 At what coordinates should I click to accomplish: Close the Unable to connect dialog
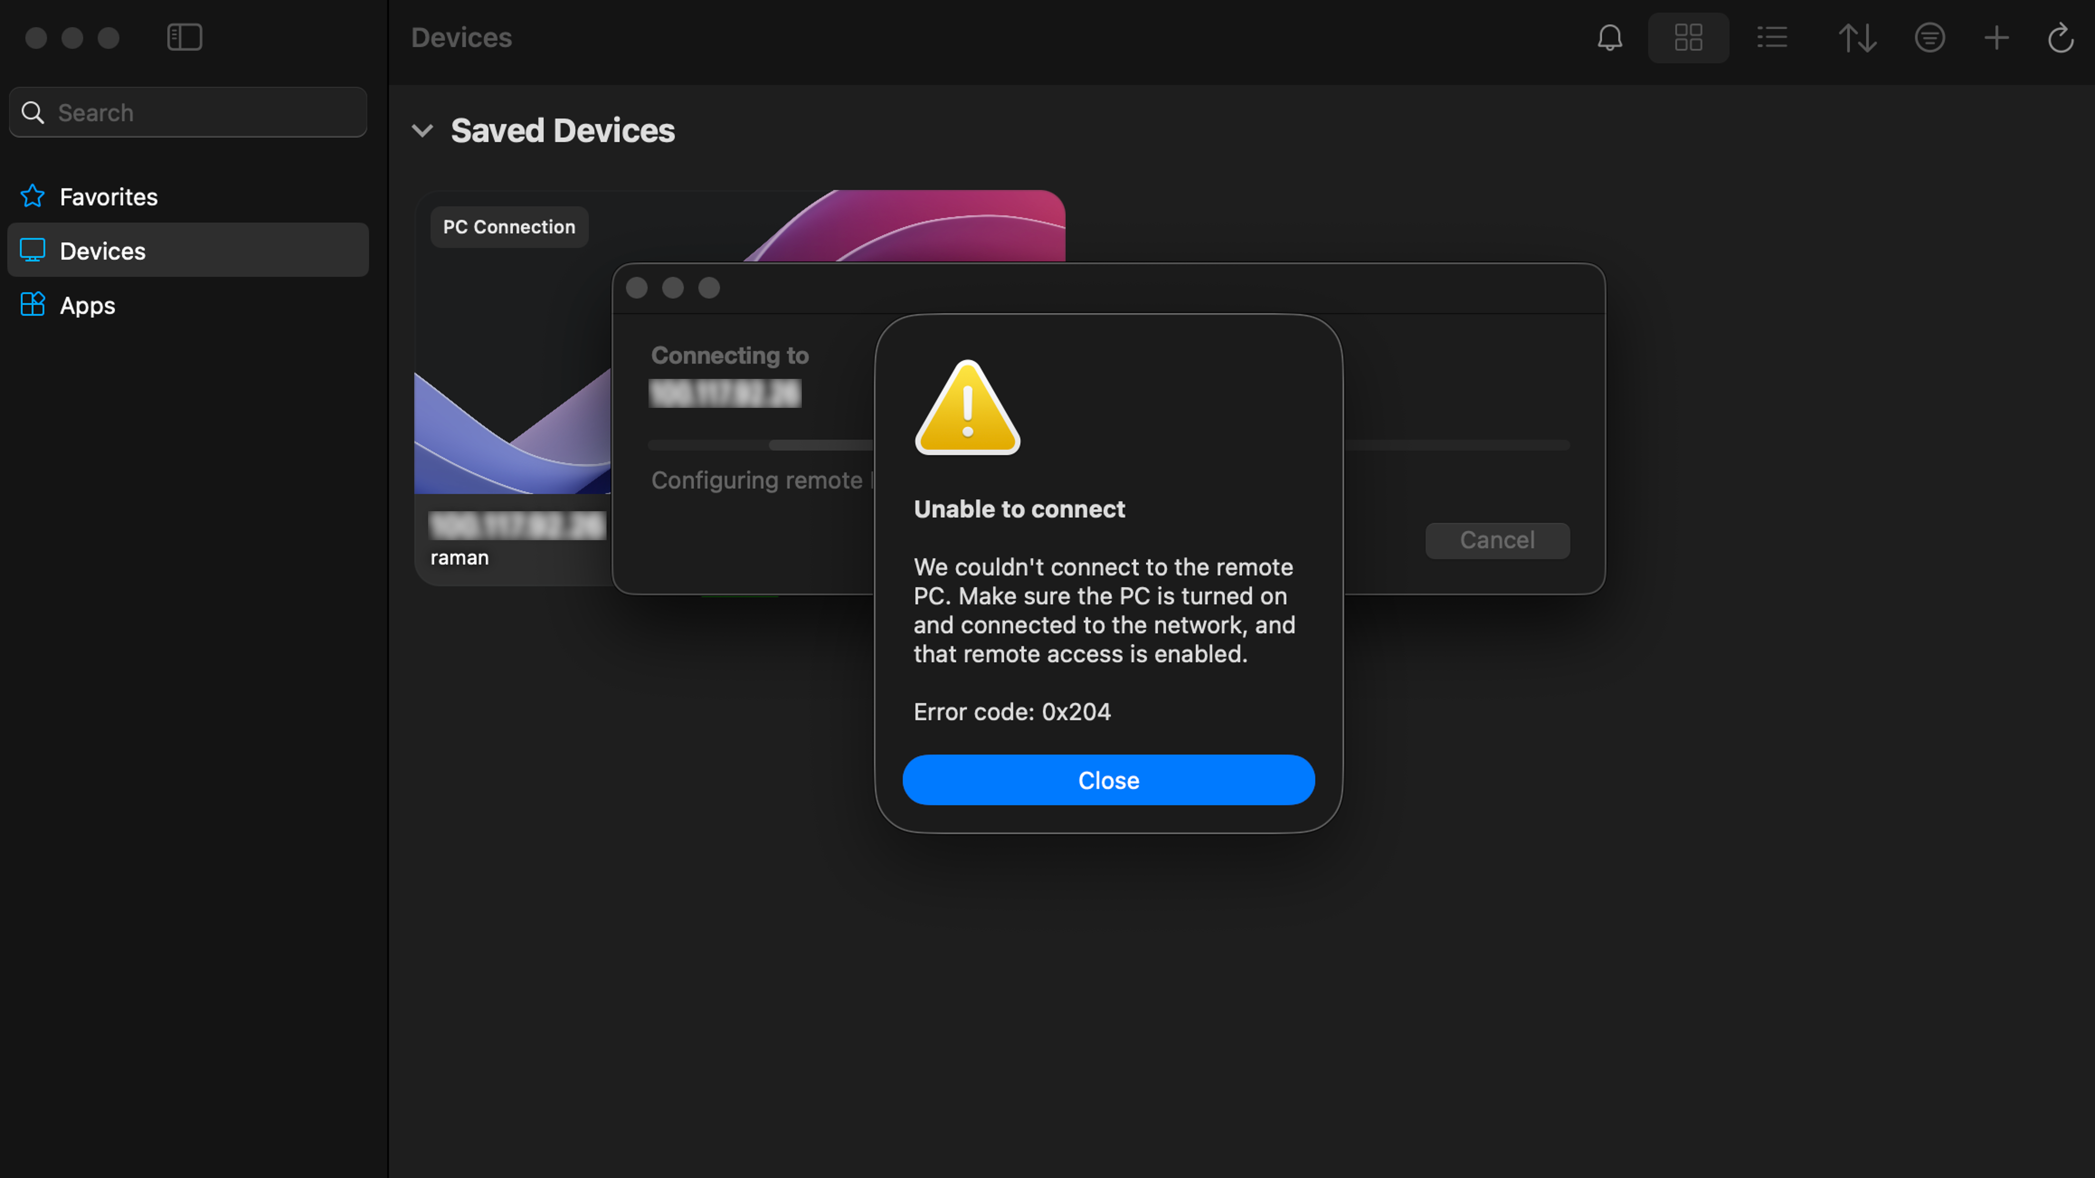pyautogui.click(x=1107, y=781)
